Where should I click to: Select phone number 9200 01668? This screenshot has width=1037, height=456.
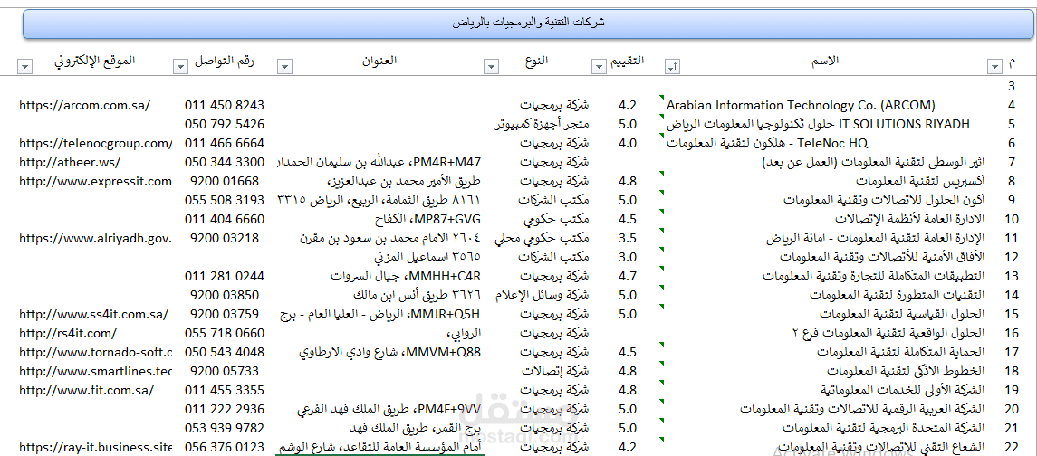click(225, 182)
